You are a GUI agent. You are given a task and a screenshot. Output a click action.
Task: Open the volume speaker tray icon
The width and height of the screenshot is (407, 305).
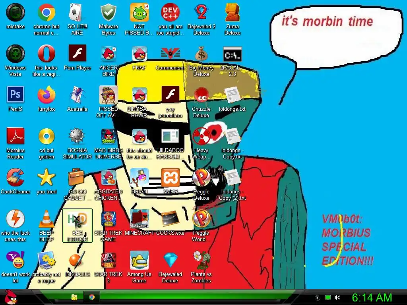click(x=337, y=297)
